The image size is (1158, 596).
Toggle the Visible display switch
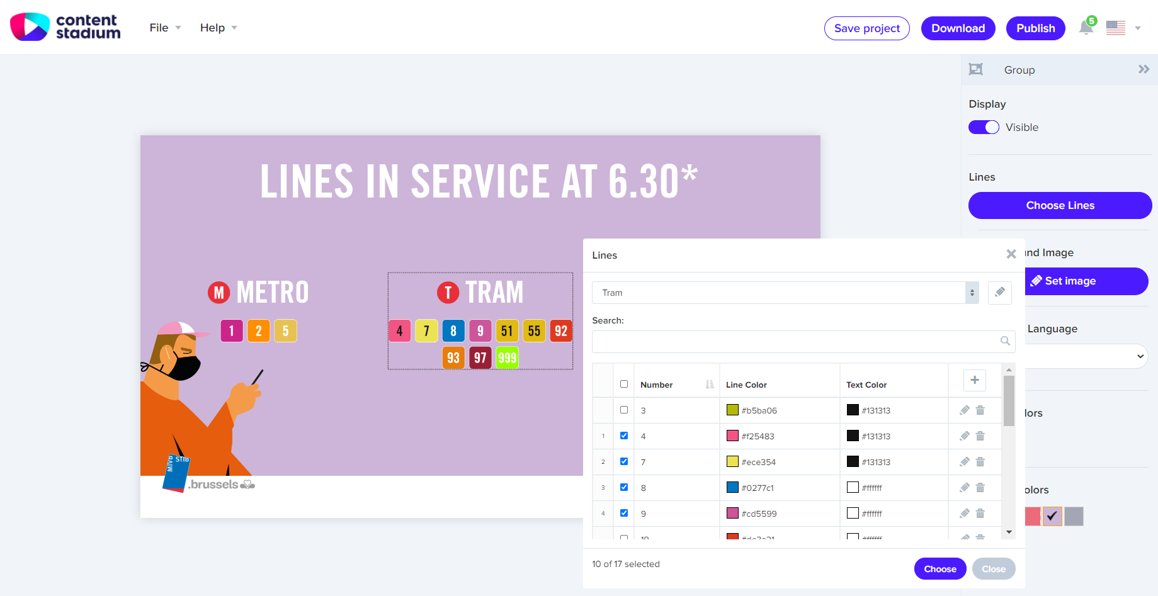point(984,127)
